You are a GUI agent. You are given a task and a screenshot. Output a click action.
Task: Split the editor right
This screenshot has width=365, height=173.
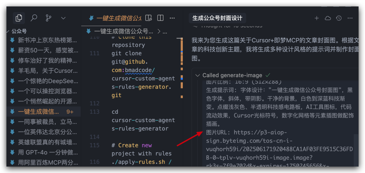[160, 18]
